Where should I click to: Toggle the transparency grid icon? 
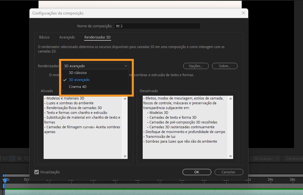pyautogui.click(x=5, y=158)
